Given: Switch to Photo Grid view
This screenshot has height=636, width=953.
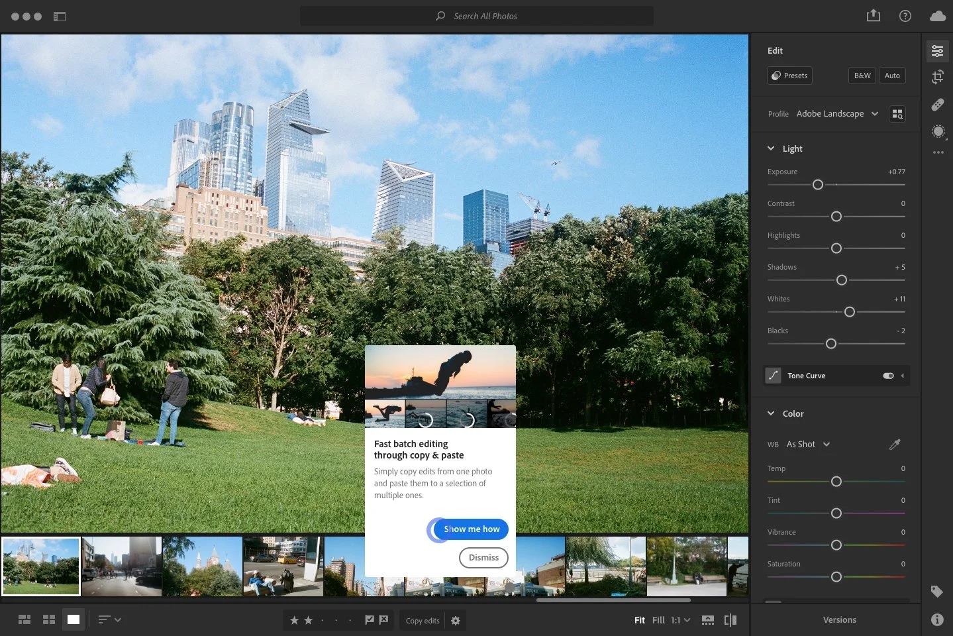Looking at the screenshot, I should [25, 619].
